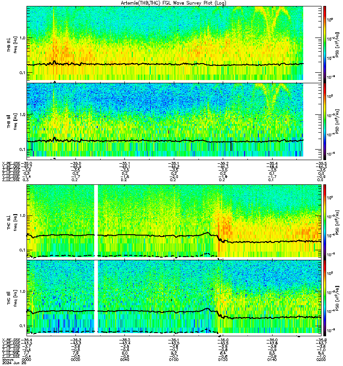Click the 'THC B∥ freq [Hz]' axis label

point(12,298)
